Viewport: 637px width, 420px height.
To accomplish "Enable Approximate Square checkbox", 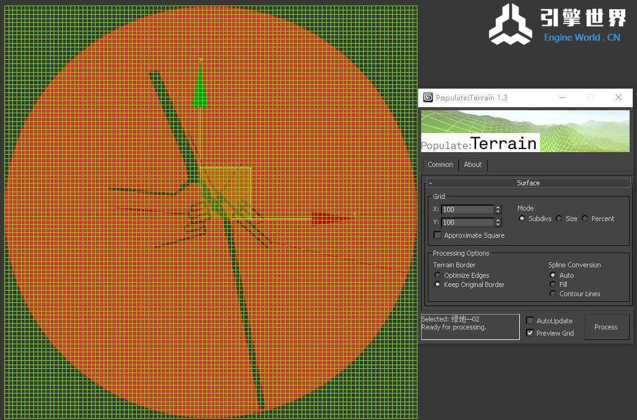I will tap(438, 235).
